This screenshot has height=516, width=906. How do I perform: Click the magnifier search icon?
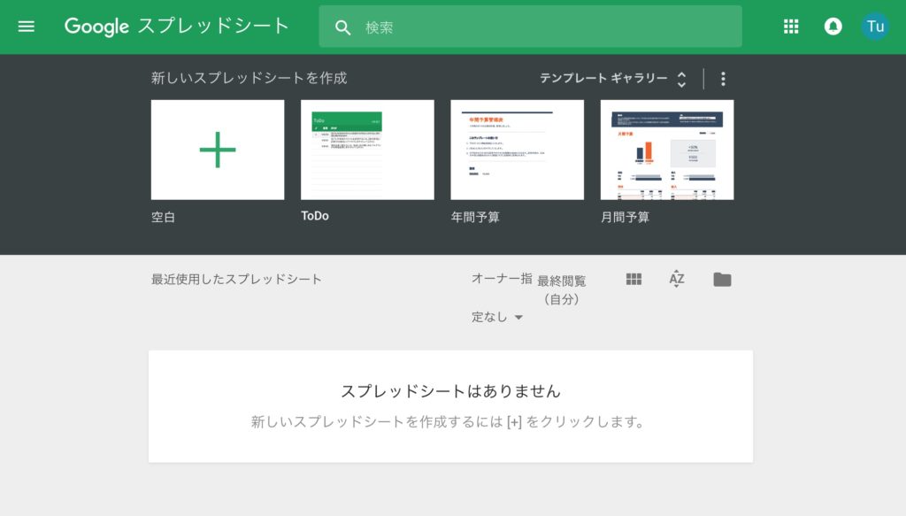pos(343,27)
